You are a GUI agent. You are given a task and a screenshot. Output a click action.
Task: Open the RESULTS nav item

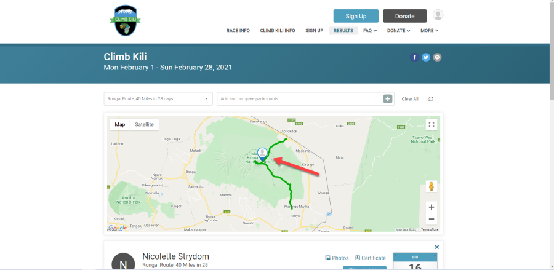coord(343,31)
